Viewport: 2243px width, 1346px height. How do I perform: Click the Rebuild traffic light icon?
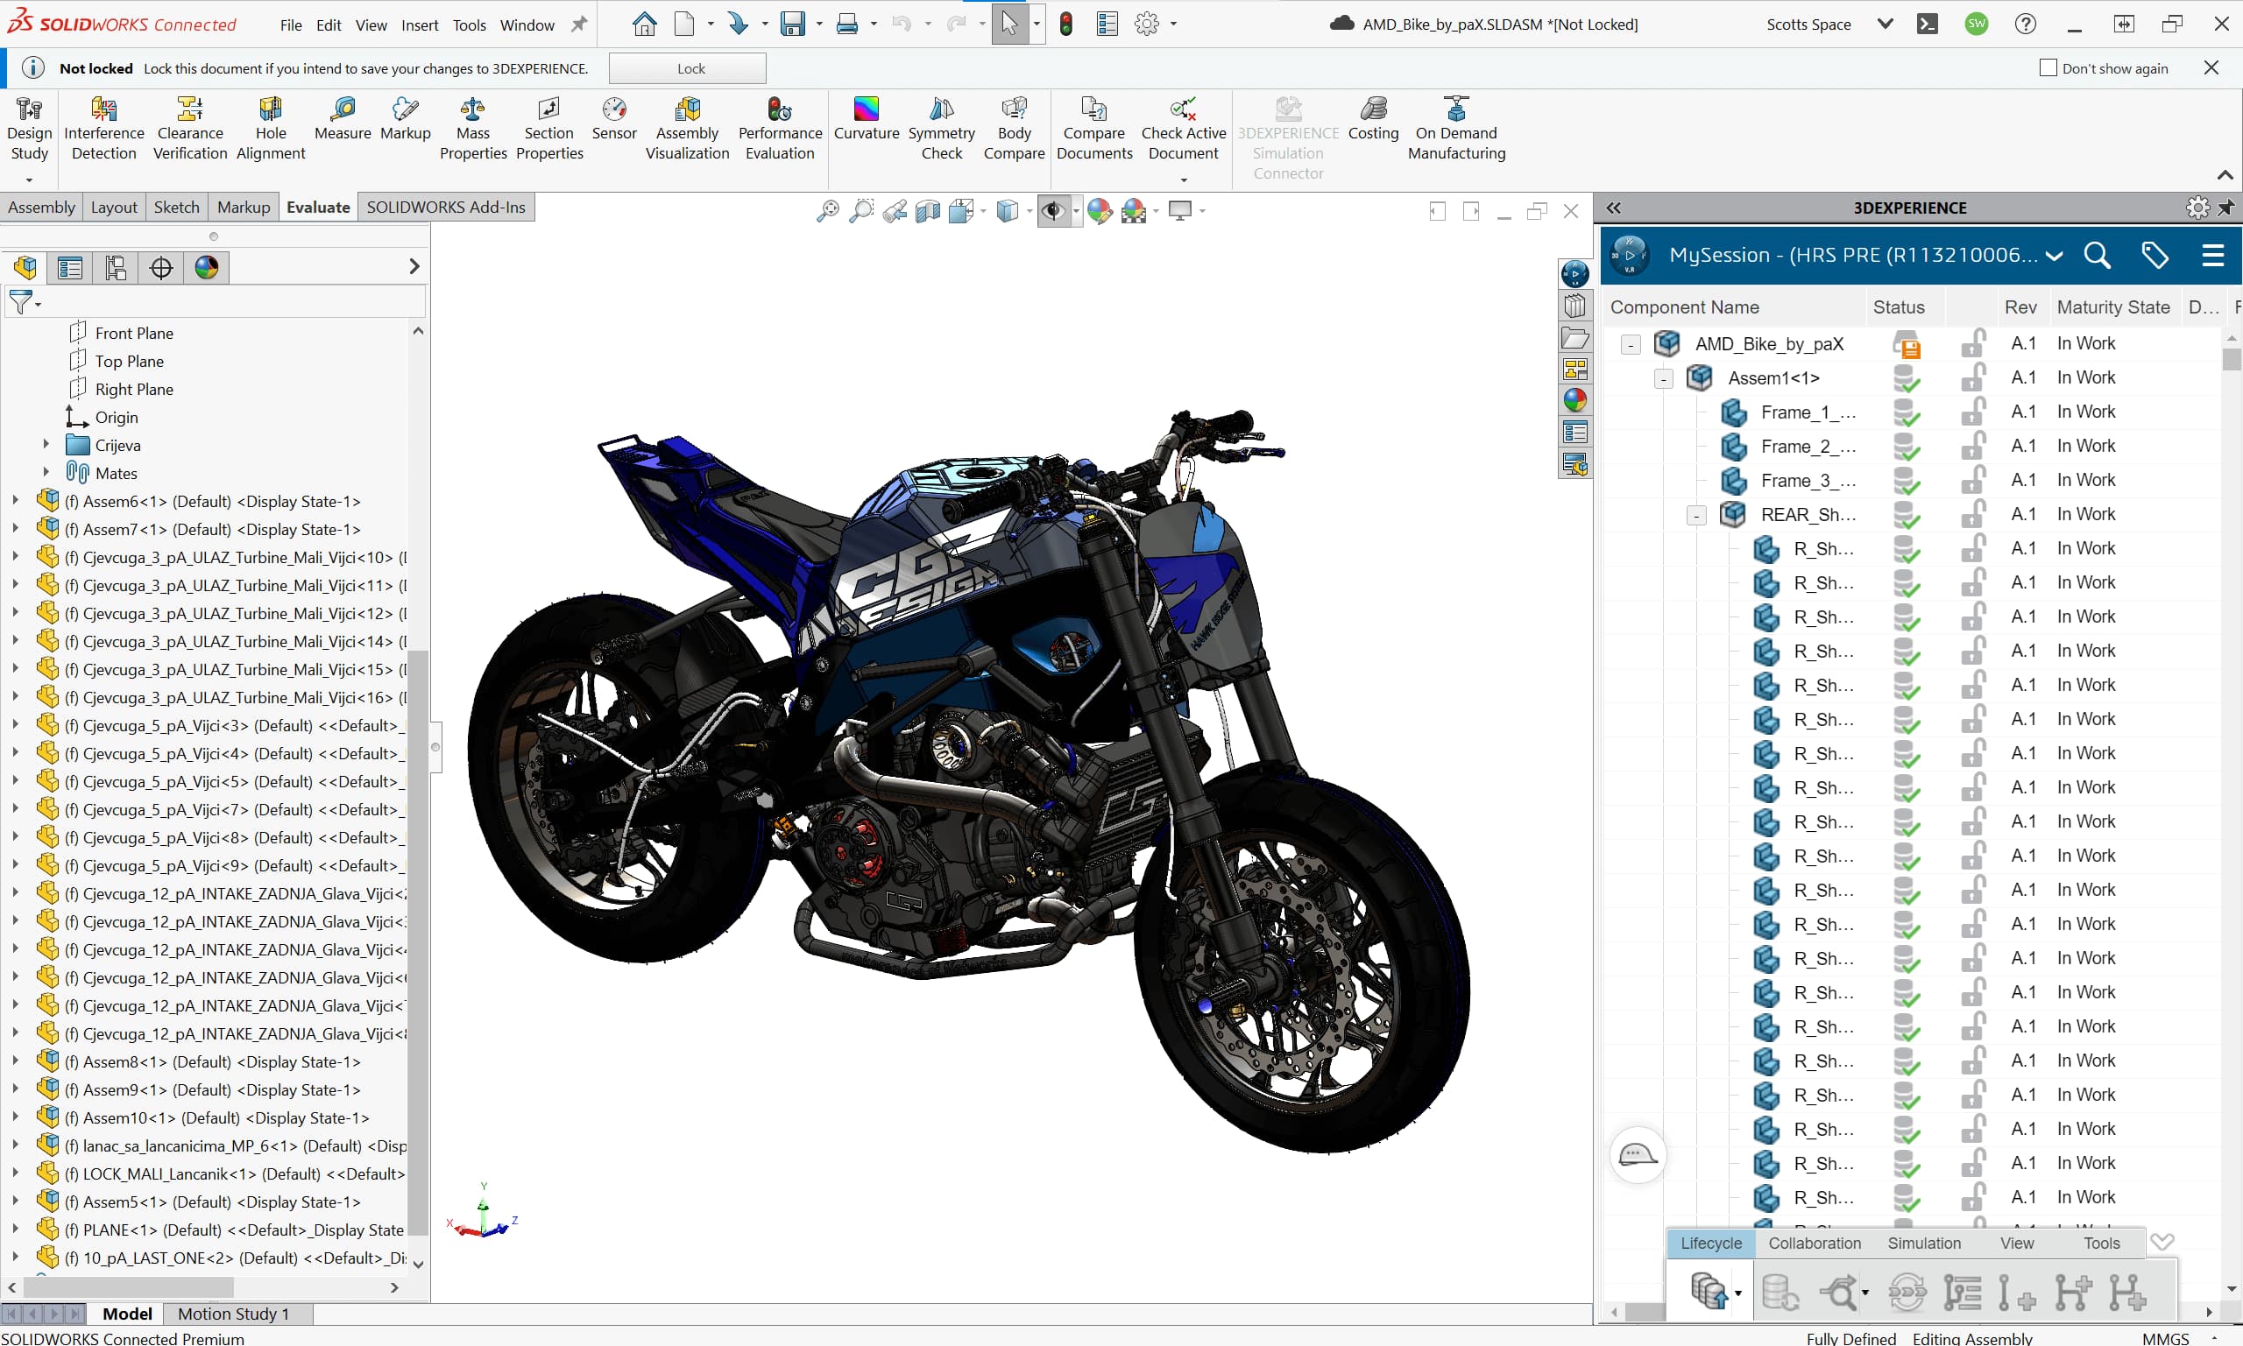tap(1066, 25)
